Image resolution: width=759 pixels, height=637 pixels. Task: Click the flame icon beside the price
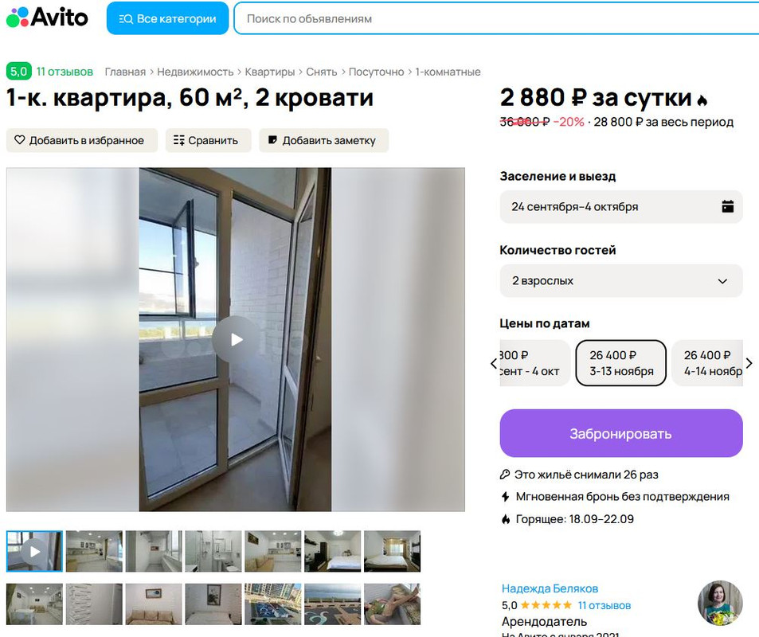click(x=702, y=100)
